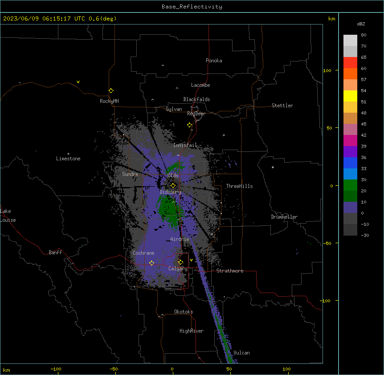Image resolution: width=384 pixels, height=375 pixels.
Task: Click the Olds town label
Action: [x=173, y=175]
